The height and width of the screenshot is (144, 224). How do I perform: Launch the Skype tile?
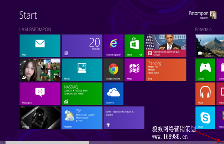coord(205,118)
